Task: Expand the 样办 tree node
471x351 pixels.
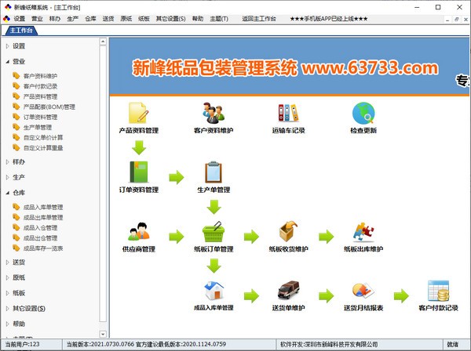Action: coord(8,162)
